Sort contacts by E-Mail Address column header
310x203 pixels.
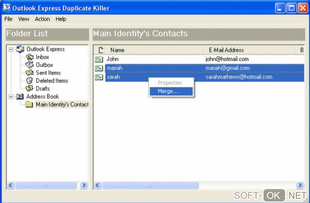250,50
